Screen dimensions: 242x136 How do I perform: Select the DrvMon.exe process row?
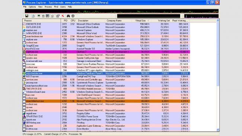pos(106,129)
